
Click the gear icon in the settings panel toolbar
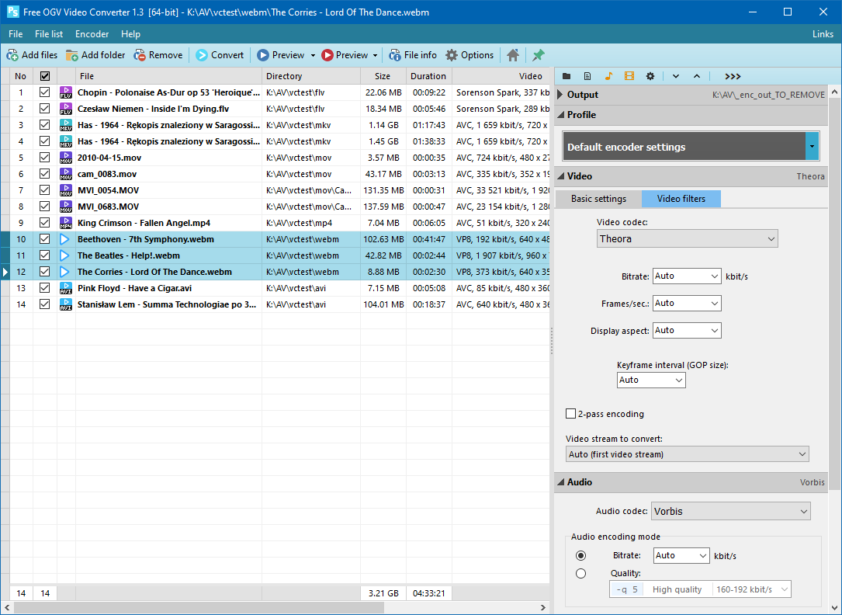pyautogui.click(x=650, y=76)
